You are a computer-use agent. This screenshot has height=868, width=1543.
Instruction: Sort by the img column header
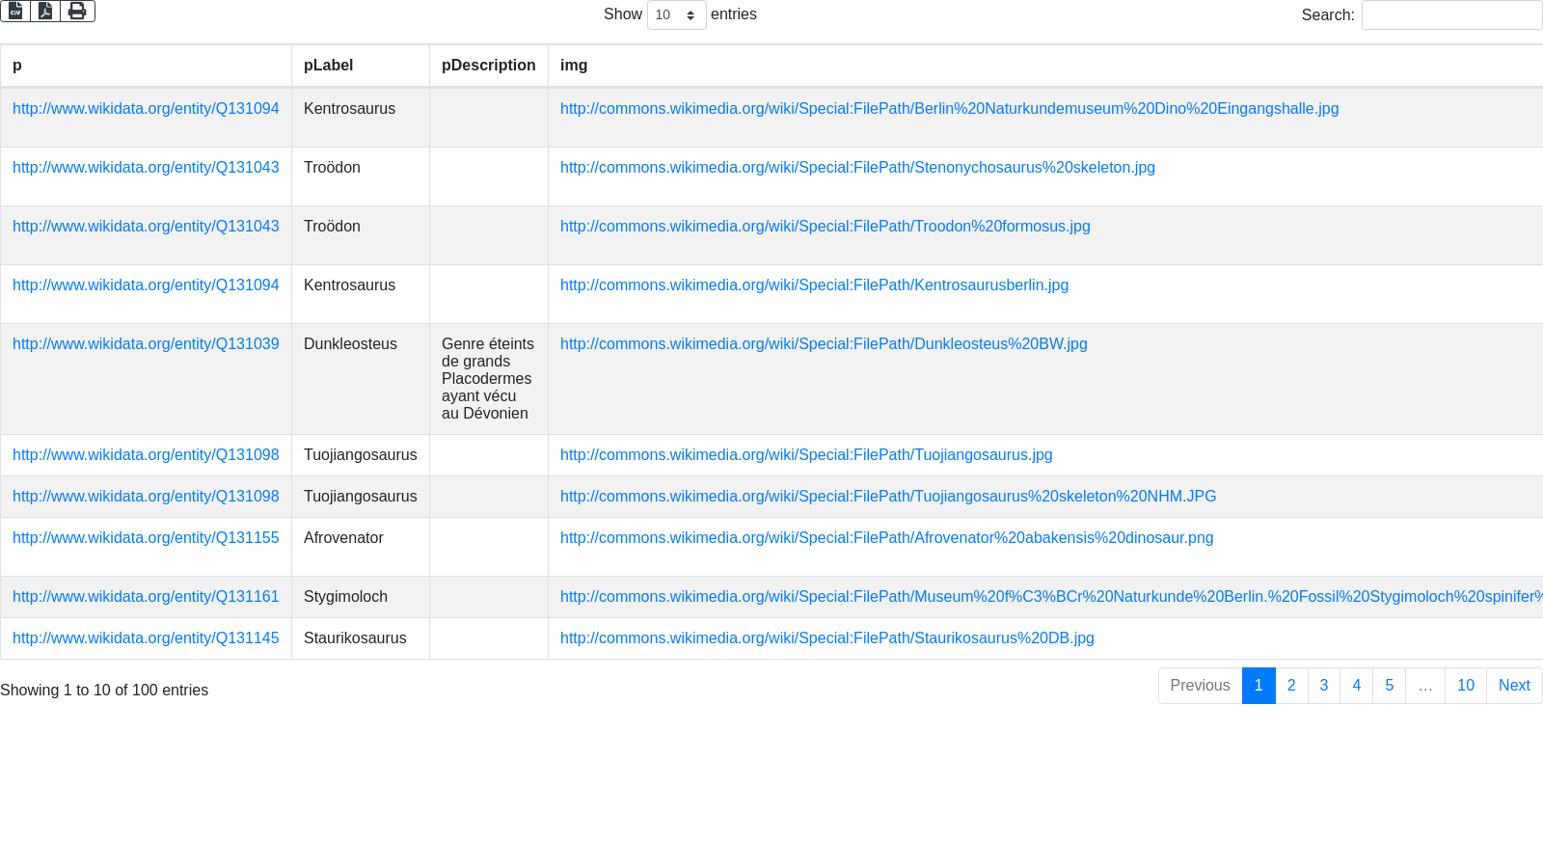pos(574,66)
